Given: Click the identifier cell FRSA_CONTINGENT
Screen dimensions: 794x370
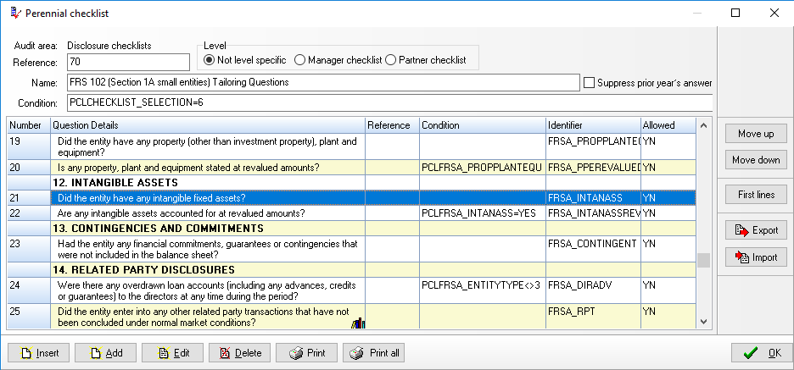Looking at the screenshot, I should point(594,249).
